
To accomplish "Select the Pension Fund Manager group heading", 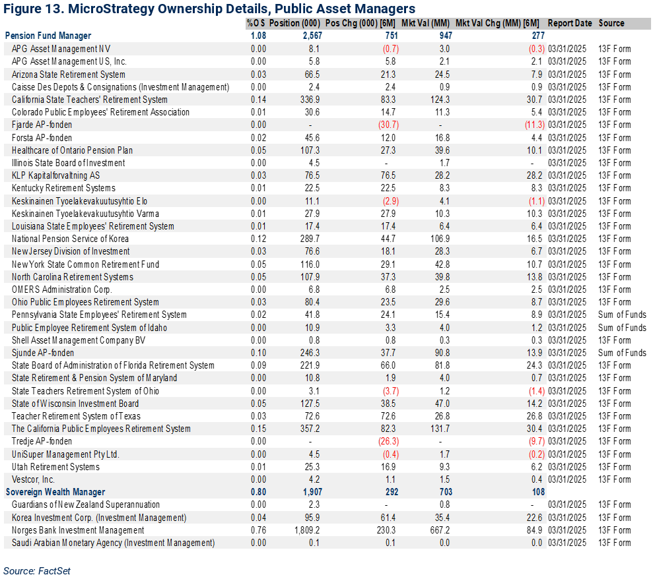I will [x=48, y=36].
